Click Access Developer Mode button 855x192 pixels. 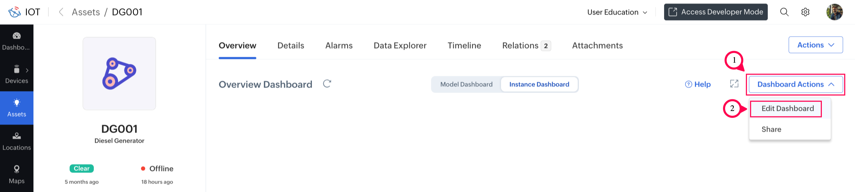715,12
